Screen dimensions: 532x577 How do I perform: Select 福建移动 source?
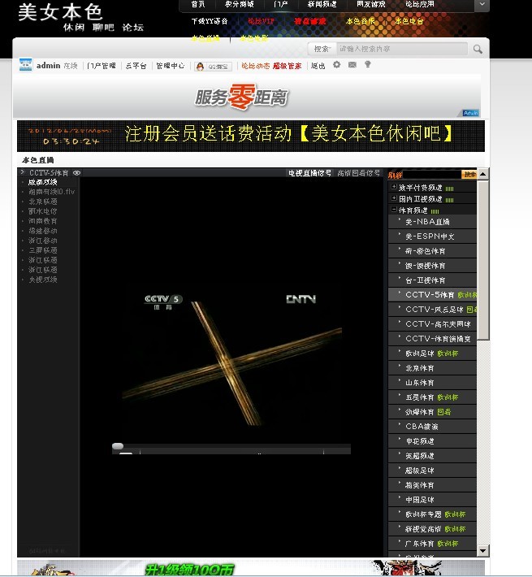click(x=43, y=231)
